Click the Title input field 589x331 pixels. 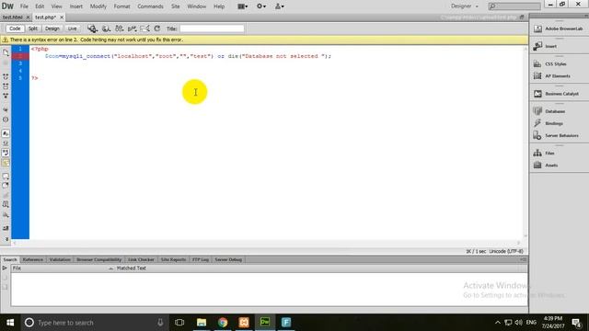coord(212,29)
